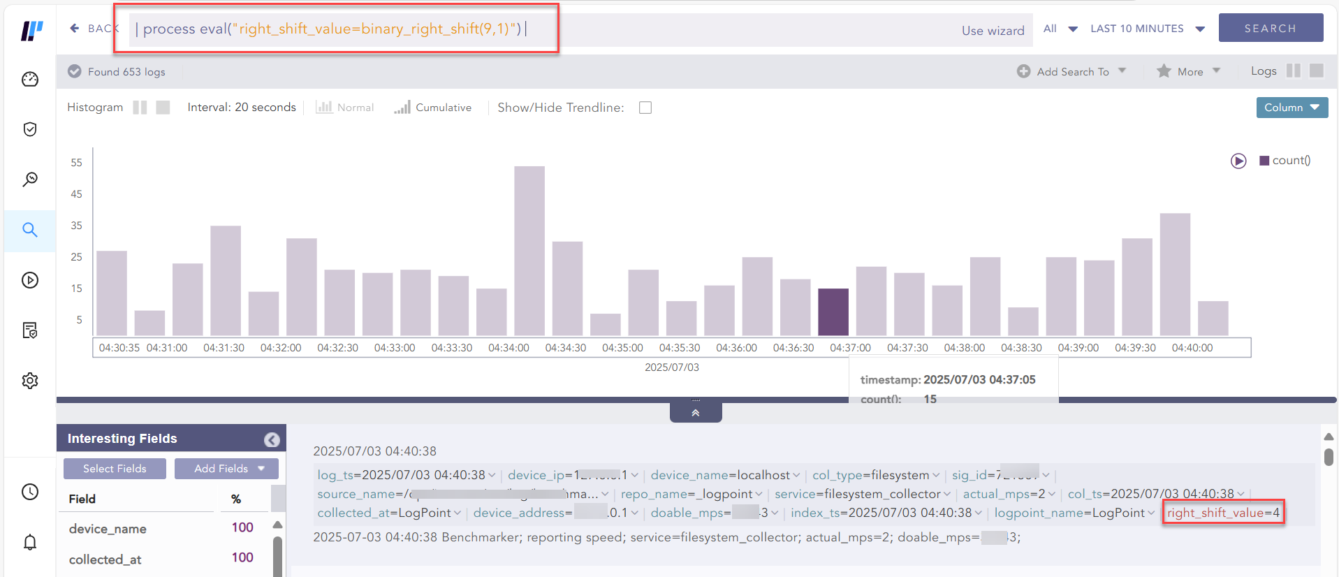The height and width of the screenshot is (577, 1339).
Task: Open the Last 10 Minutes time range dropdown
Action: (x=1147, y=29)
